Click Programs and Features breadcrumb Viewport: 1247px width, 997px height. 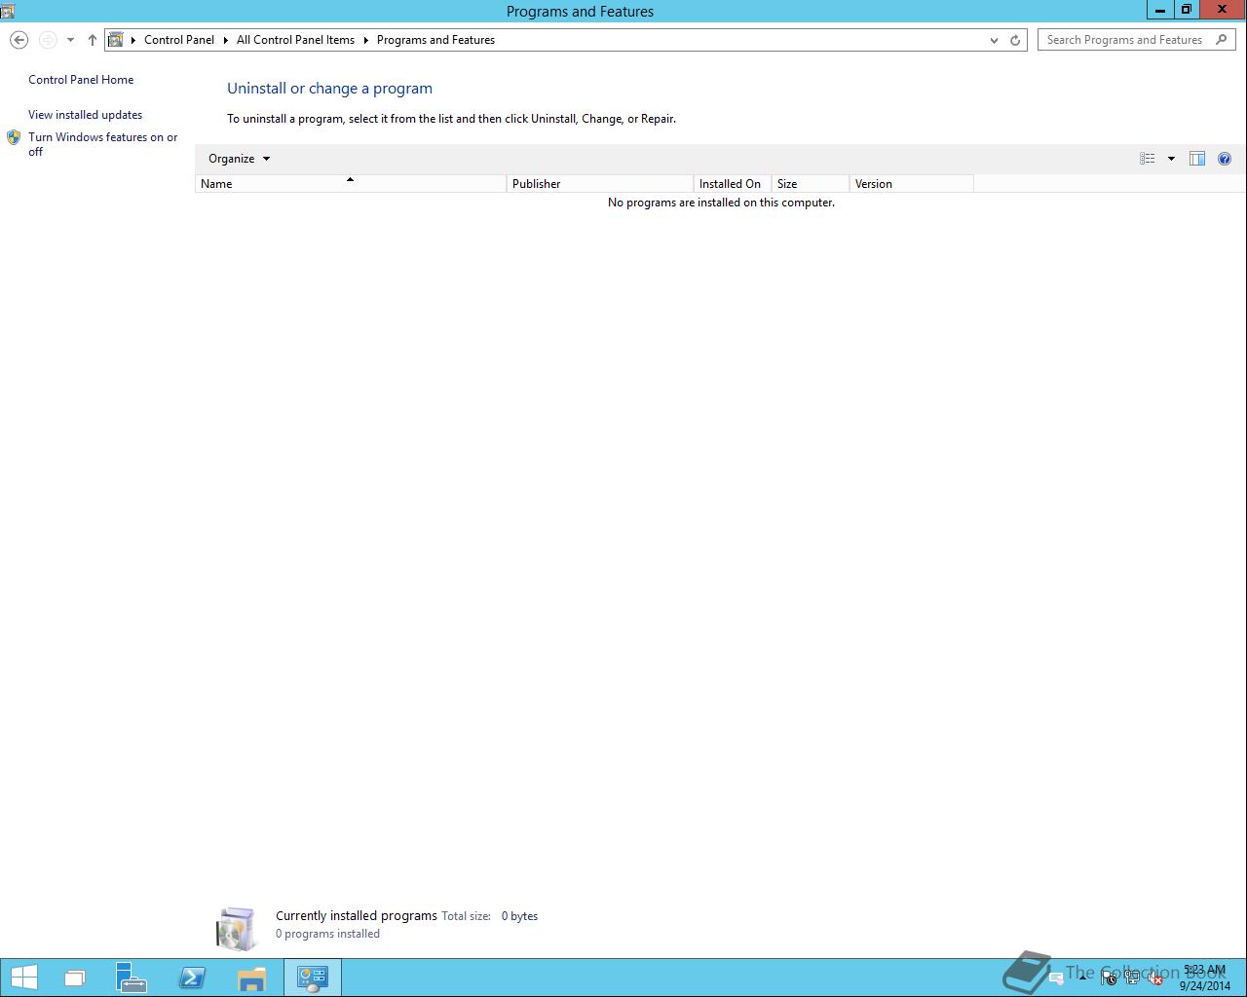pos(435,40)
